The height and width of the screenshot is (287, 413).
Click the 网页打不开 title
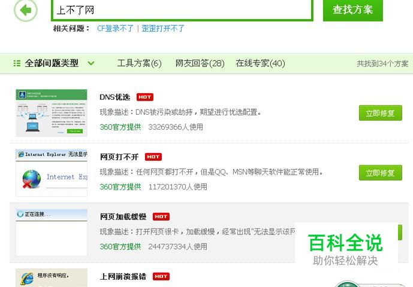(119, 157)
